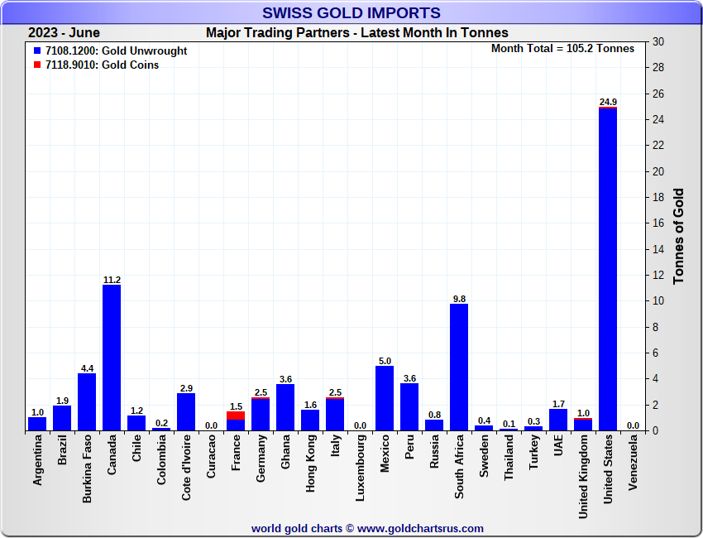This screenshot has width=703, height=538.
Task: Click the Tonnes of Gold axis title
Action: [679, 236]
